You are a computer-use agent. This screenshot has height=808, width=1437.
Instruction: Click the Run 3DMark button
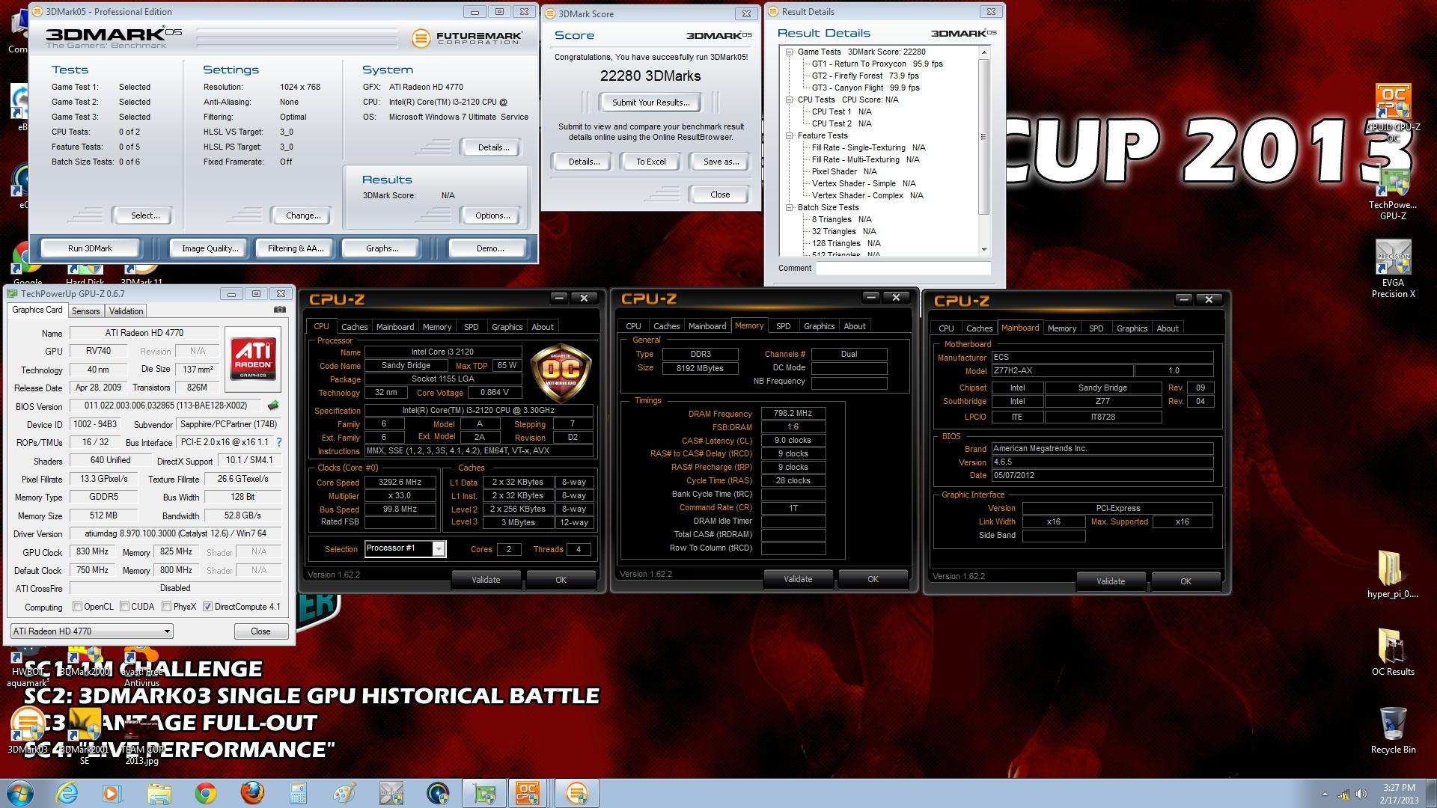(x=90, y=248)
